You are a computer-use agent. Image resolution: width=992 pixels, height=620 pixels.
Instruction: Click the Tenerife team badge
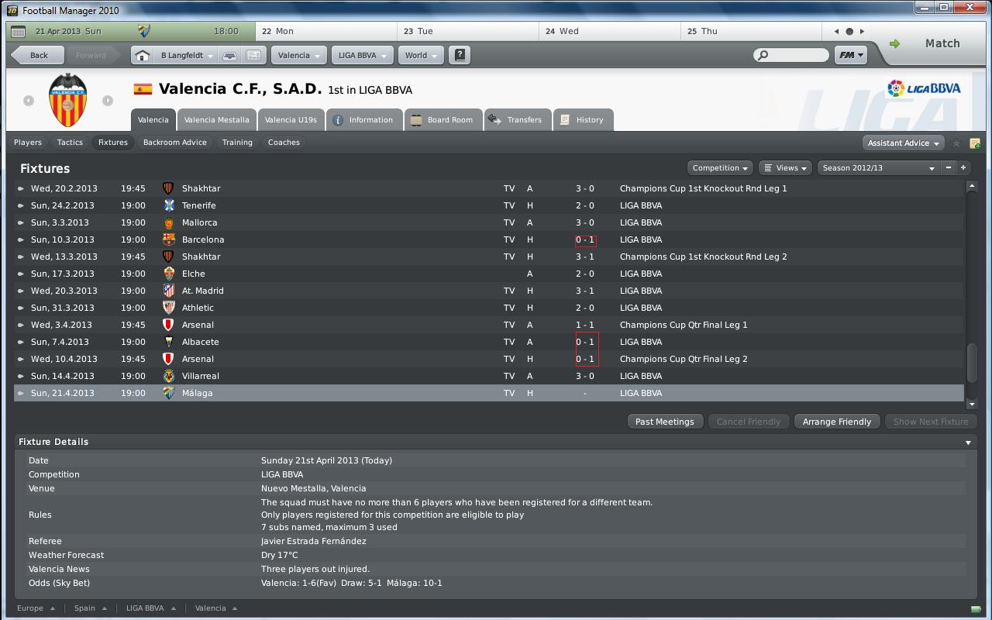pyautogui.click(x=169, y=205)
